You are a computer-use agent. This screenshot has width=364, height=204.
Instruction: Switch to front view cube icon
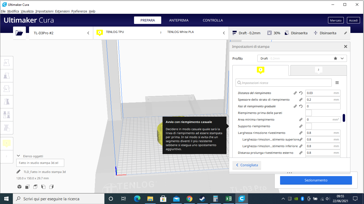coord(27,187)
